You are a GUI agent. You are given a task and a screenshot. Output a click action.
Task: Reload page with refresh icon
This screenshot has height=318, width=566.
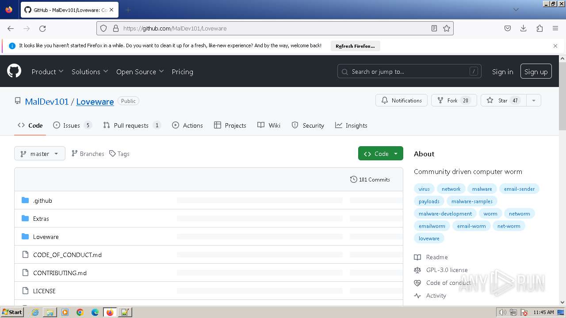pos(42,28)
